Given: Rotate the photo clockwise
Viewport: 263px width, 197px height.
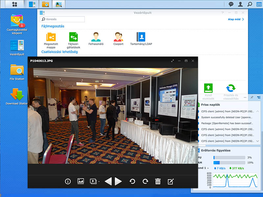Looking at the screenshot, I should coord(145,181).
